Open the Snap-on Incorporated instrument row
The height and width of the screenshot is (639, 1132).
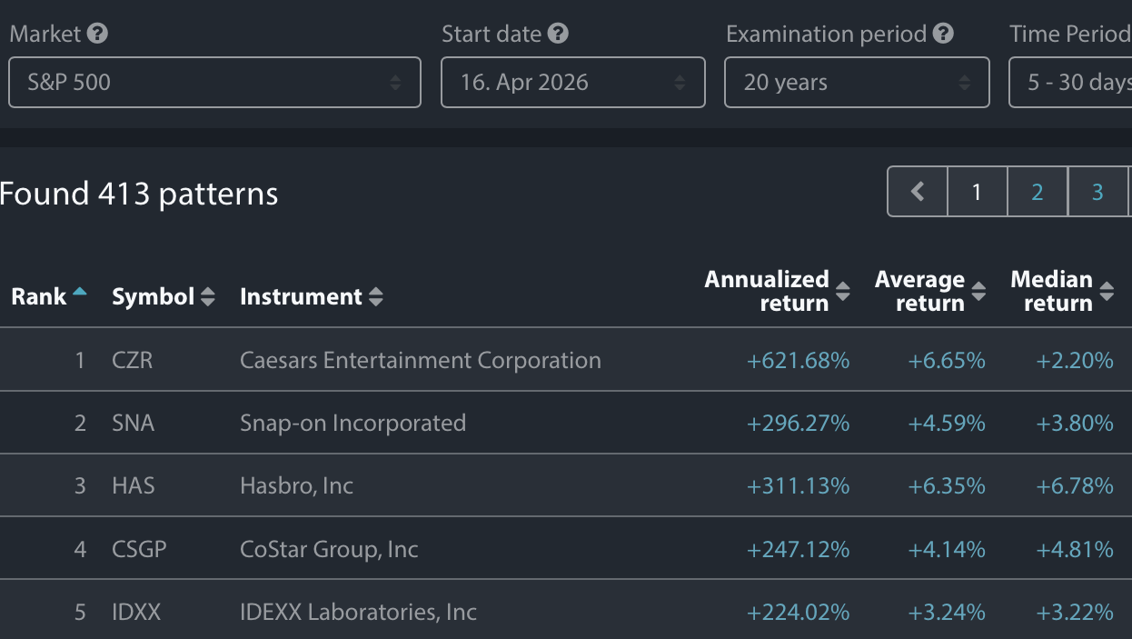coord(353,424)
